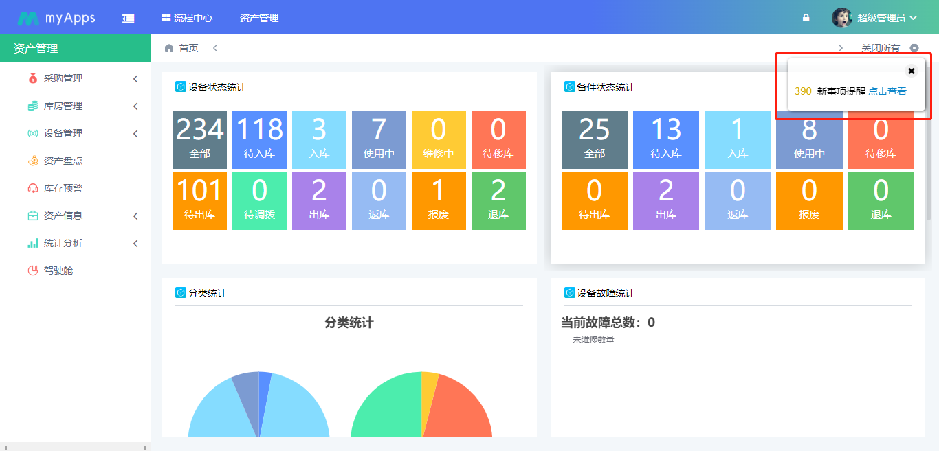The height and width of the screenshot is (451, 939).
Task: Click the 资产盘点 icon
Action: coord(33,161)
